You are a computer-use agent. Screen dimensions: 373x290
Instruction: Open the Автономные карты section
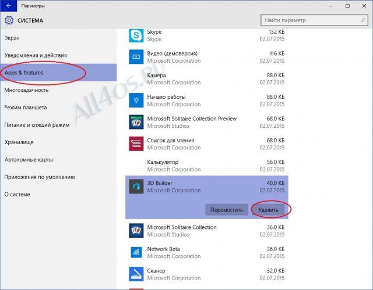coord(58,160)
